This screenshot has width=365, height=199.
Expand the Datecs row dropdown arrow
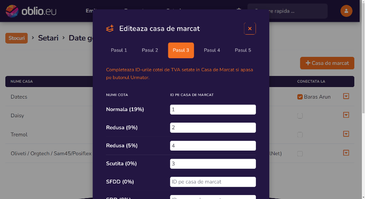[x=346, y=96]
